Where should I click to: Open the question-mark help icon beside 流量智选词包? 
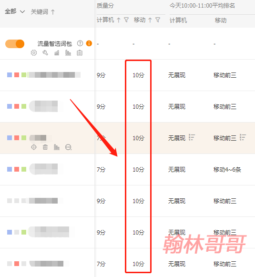click(80, 43)
